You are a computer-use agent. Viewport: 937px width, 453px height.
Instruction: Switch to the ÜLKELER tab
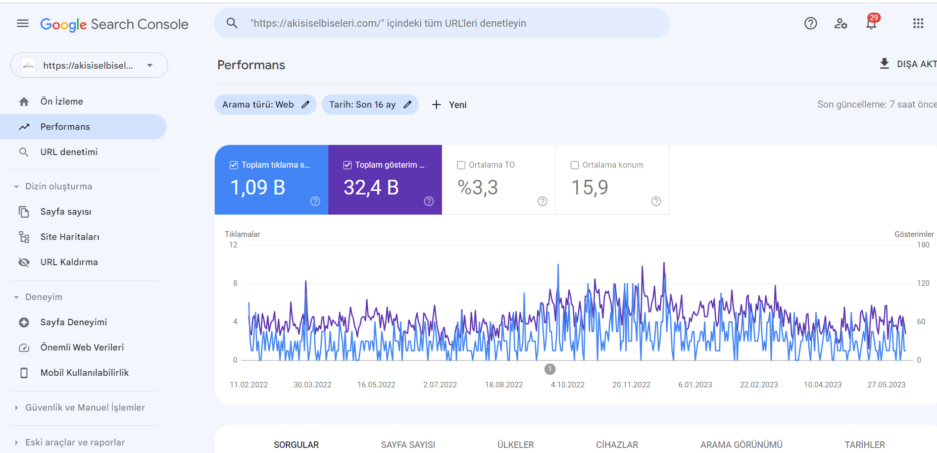[x=515, y=444]
